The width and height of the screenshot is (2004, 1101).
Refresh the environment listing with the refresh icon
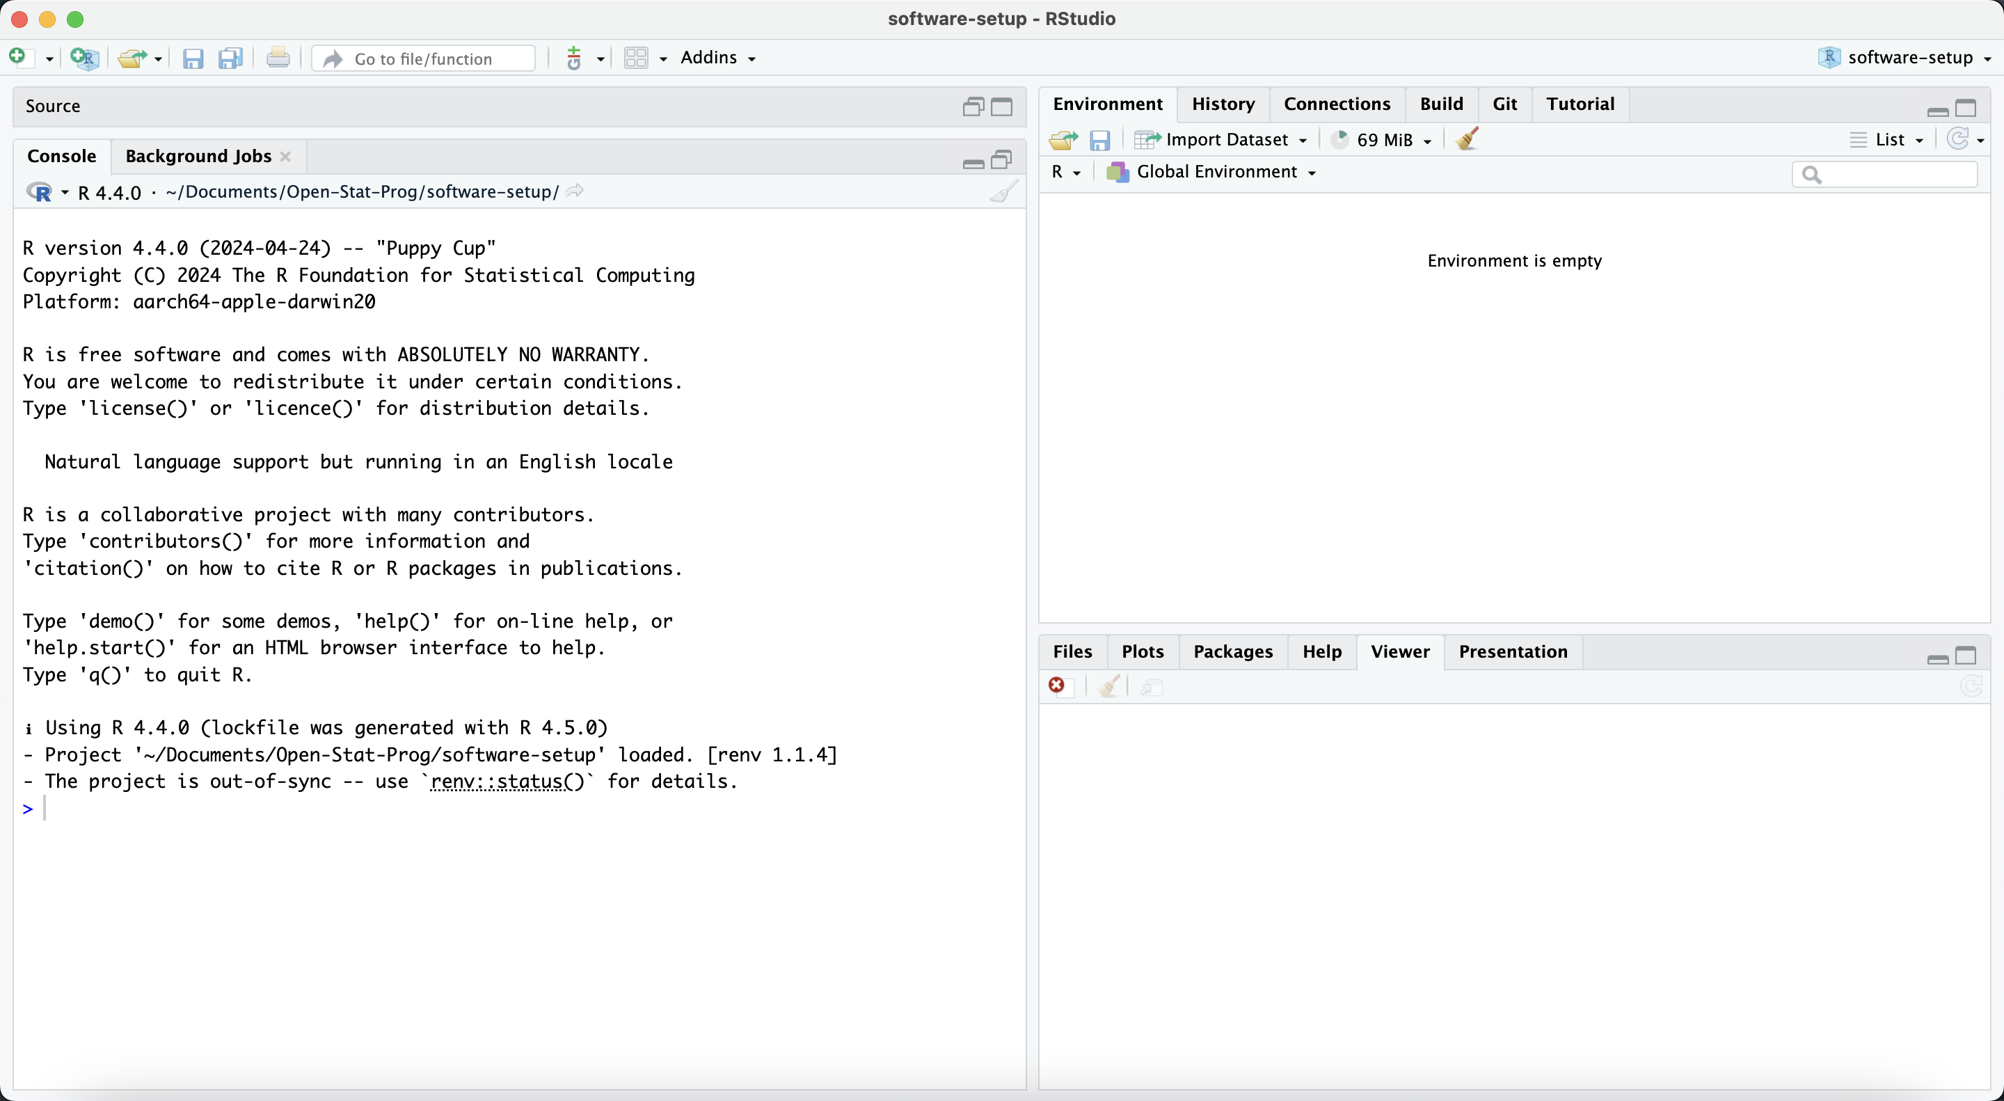click(1959, 139)
